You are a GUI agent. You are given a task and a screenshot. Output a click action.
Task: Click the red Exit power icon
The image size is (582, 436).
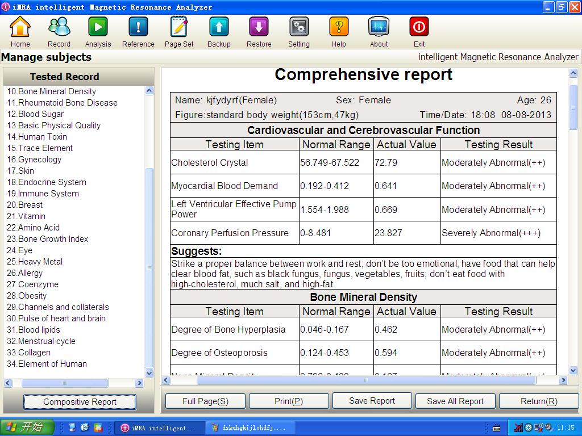(x=419, y=27)
